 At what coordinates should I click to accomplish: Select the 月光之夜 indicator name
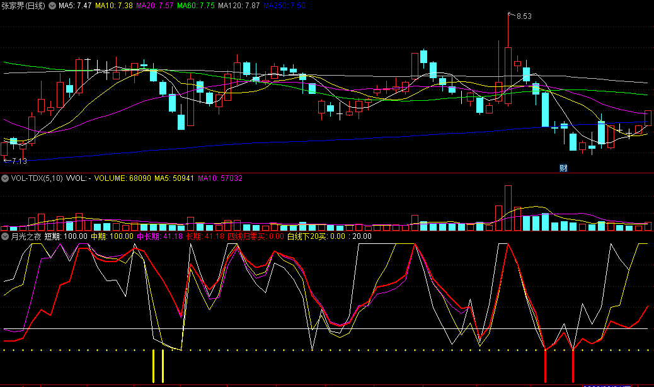26,236
